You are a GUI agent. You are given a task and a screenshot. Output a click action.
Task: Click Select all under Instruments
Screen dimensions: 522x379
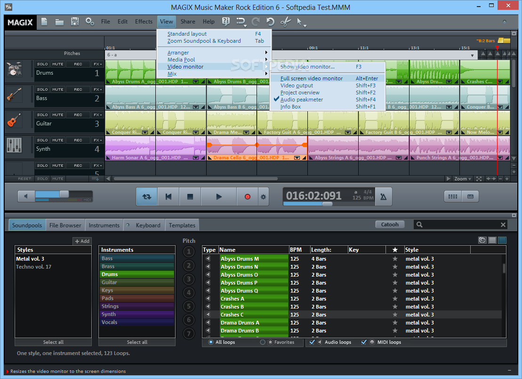pos(137,342)
